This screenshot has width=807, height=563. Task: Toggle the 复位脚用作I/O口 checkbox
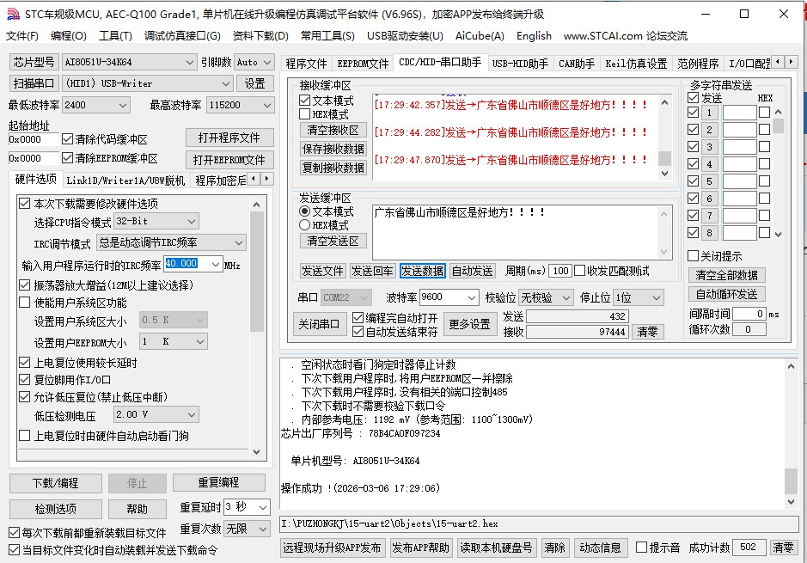click(x=22, y=381)
